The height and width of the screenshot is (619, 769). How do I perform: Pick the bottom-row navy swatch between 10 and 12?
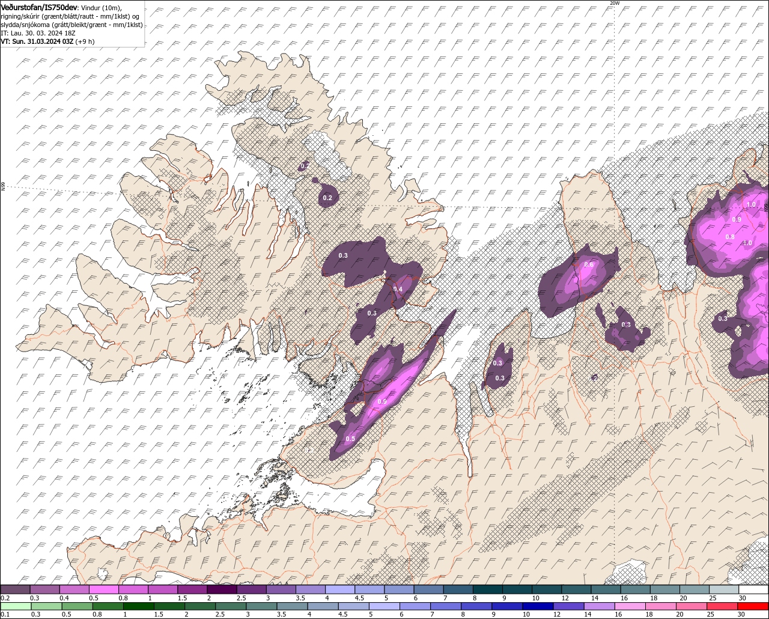click(537, 606)
